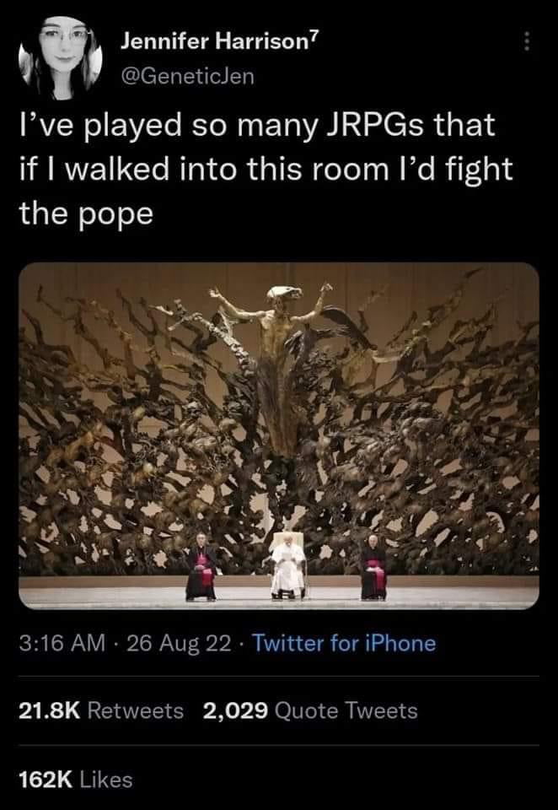
Task: Open the three-dot more options menu
Action: (x=527, y=42)
